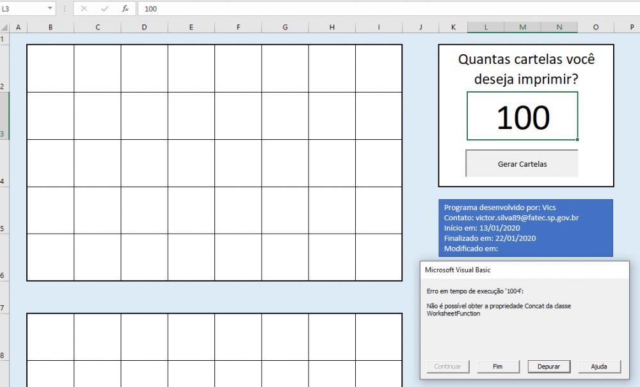Click the Select All corner triangle
The width and height of the screenshot is (640, 387).
click(5, 27)
